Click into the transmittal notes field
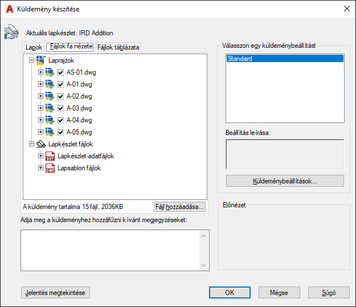Viewport: 356px width, 307px height. point(110,250)
